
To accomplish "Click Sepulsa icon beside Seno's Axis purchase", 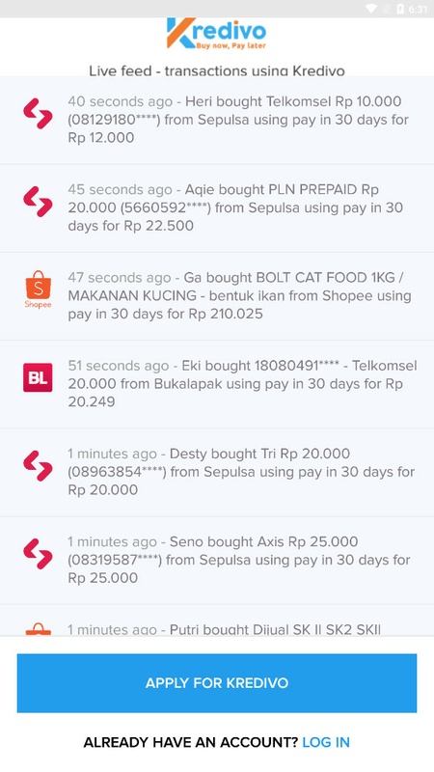I will tap(38, 554).
